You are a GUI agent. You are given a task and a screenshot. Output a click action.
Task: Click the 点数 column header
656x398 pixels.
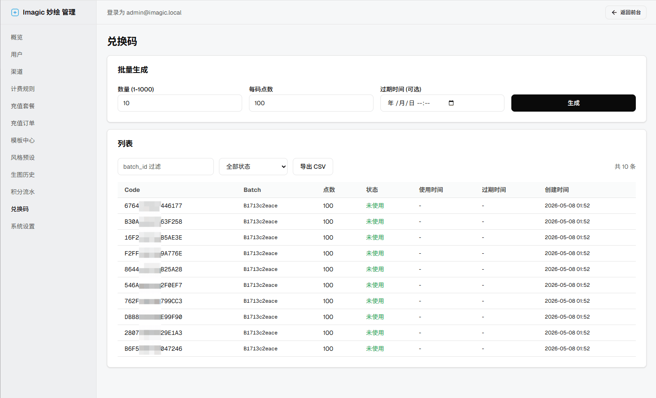coord(329,190)
